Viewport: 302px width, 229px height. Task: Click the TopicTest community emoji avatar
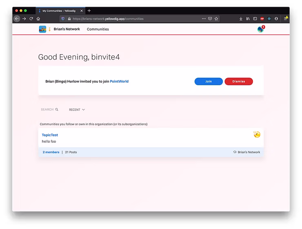pyautogui.click(x=257, y=134)
